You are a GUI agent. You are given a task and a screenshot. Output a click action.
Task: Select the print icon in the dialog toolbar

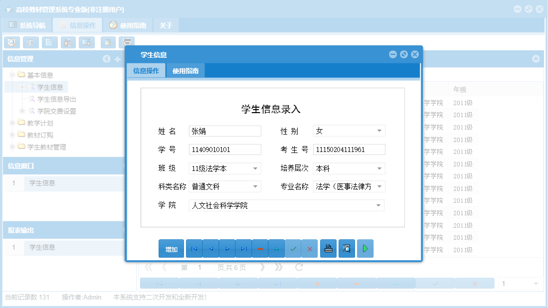click(328, 248)
